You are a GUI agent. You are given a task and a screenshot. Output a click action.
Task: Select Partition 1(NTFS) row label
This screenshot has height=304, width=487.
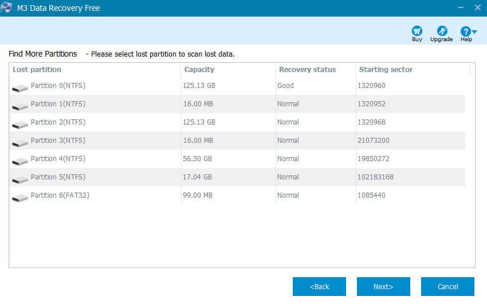coord(58,104)
